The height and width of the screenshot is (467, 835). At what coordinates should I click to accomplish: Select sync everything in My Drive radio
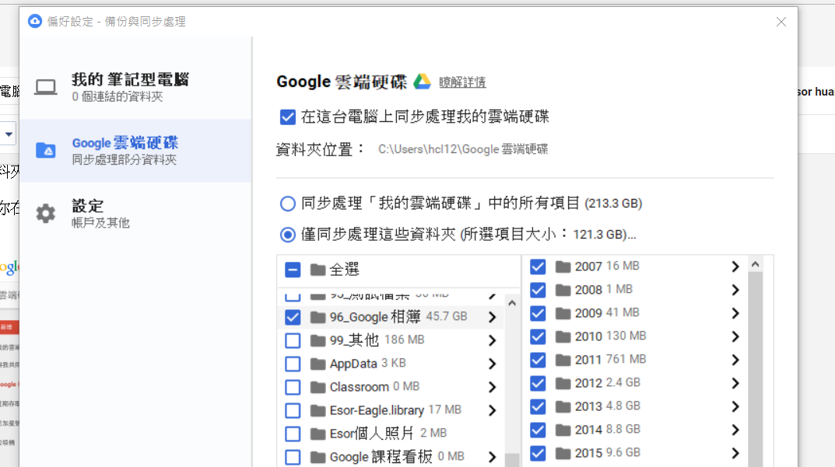pos(288,203)
